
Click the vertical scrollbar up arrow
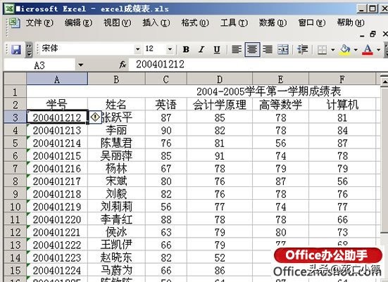(384, 81)
